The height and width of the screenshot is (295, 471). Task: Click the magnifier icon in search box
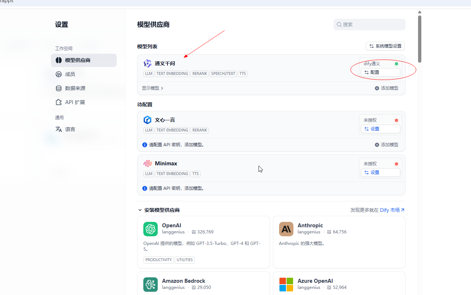click(x=339, y=24)
